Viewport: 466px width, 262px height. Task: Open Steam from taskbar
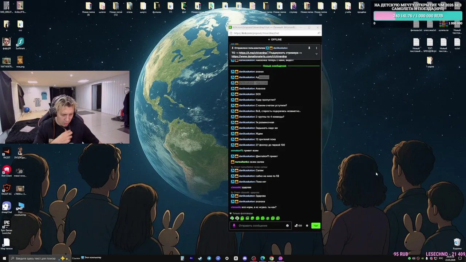pos(200,258)
